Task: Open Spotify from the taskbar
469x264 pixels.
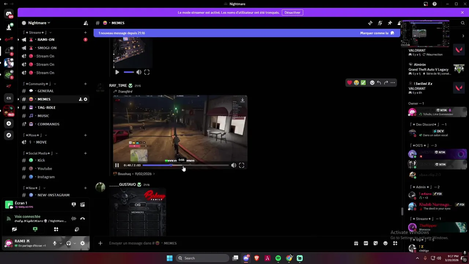Action: click(278, 258)
